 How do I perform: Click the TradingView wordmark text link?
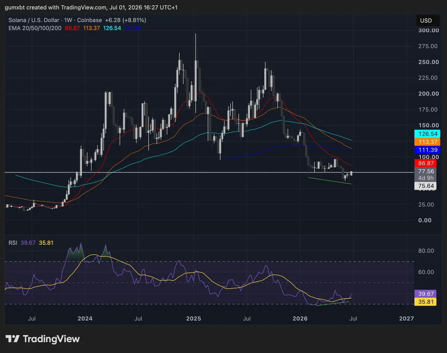click(x=51, y=339)
